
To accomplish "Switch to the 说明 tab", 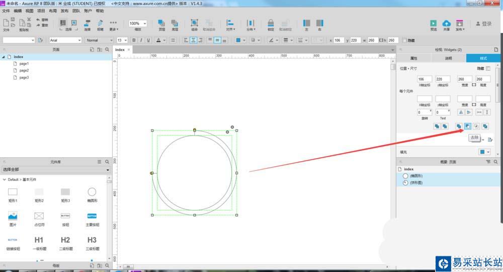I will click(x=448, y=58).
